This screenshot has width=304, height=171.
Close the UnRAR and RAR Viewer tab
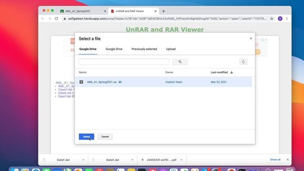pyautogui.click(x=155, y=11)
